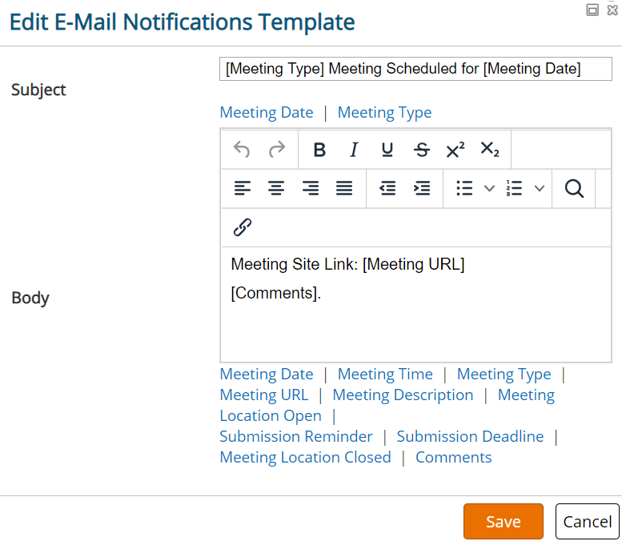Apply underline to text
Viewport: 622px width, 545px height.
tap(387, 150)
